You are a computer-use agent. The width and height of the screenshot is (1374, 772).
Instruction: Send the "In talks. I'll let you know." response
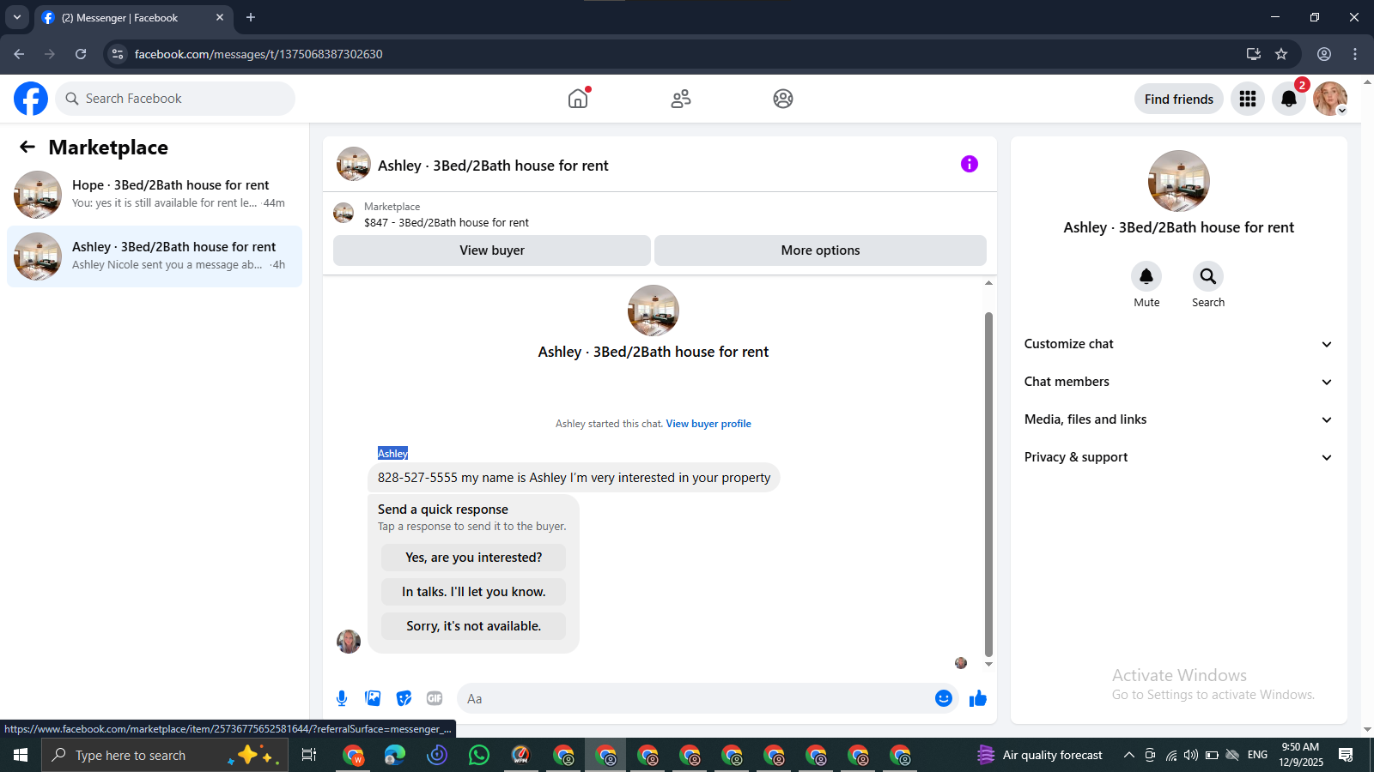[x=473, y=592]
